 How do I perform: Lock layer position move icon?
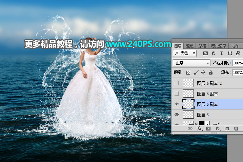(x=203, y=73)
